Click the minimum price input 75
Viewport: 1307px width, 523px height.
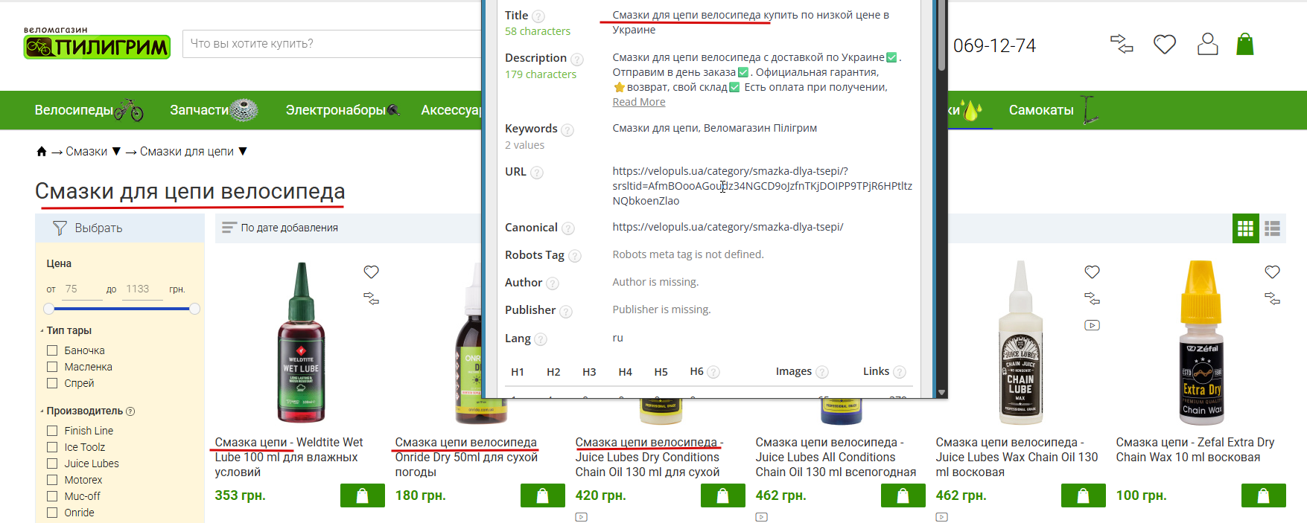click(82, 289)
